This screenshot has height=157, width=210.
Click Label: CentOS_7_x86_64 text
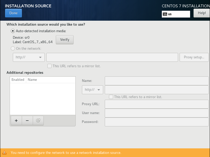click(x=33, y=42)
